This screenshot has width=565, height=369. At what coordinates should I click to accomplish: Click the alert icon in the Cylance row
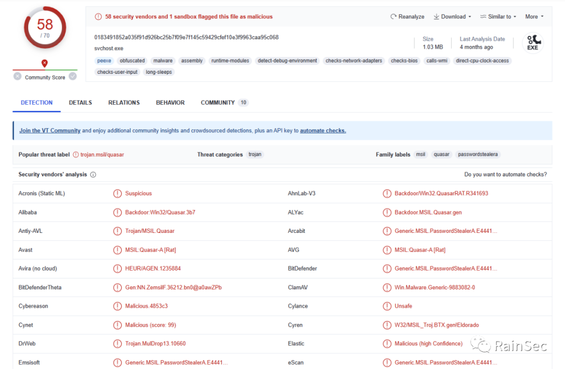point(387,306)
